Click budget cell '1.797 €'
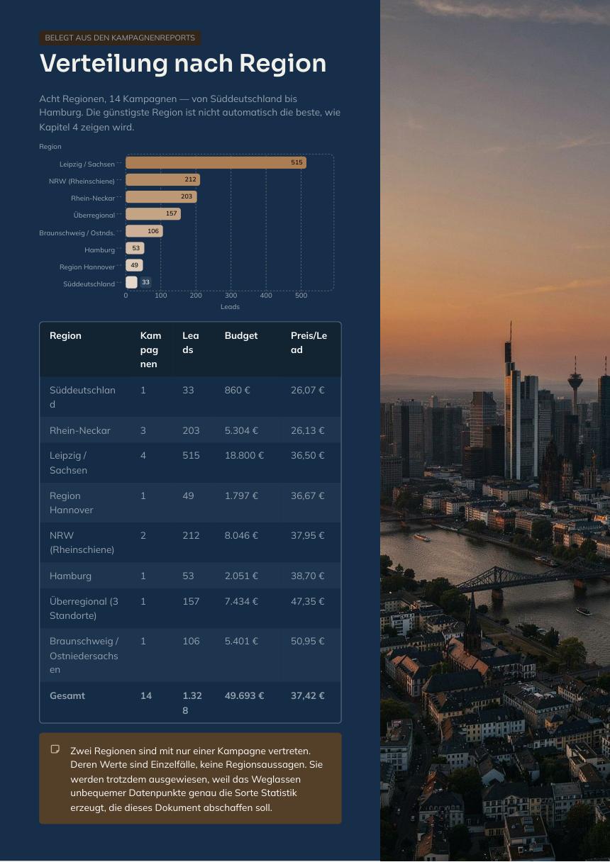This screenshot has height=862, width=610. point(241,496)
